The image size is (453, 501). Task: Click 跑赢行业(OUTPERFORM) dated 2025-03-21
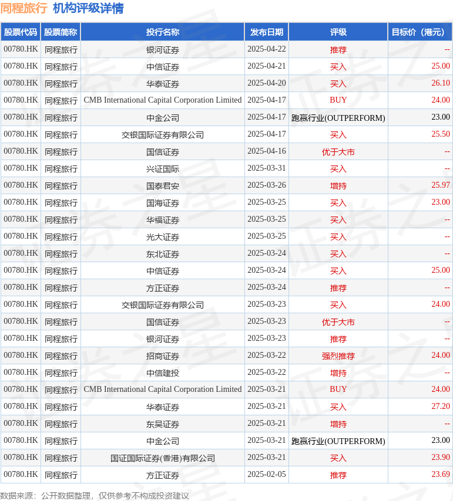click(x=338, y=441)
